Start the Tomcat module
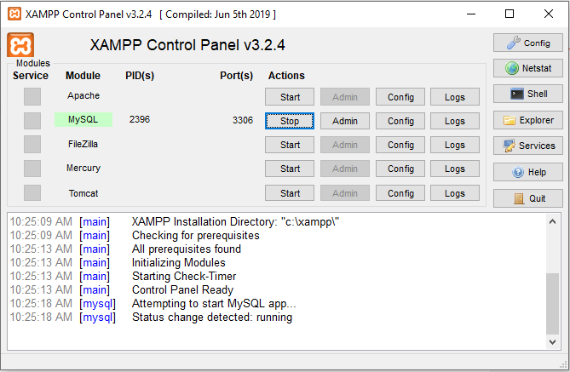 pos(290,193)
